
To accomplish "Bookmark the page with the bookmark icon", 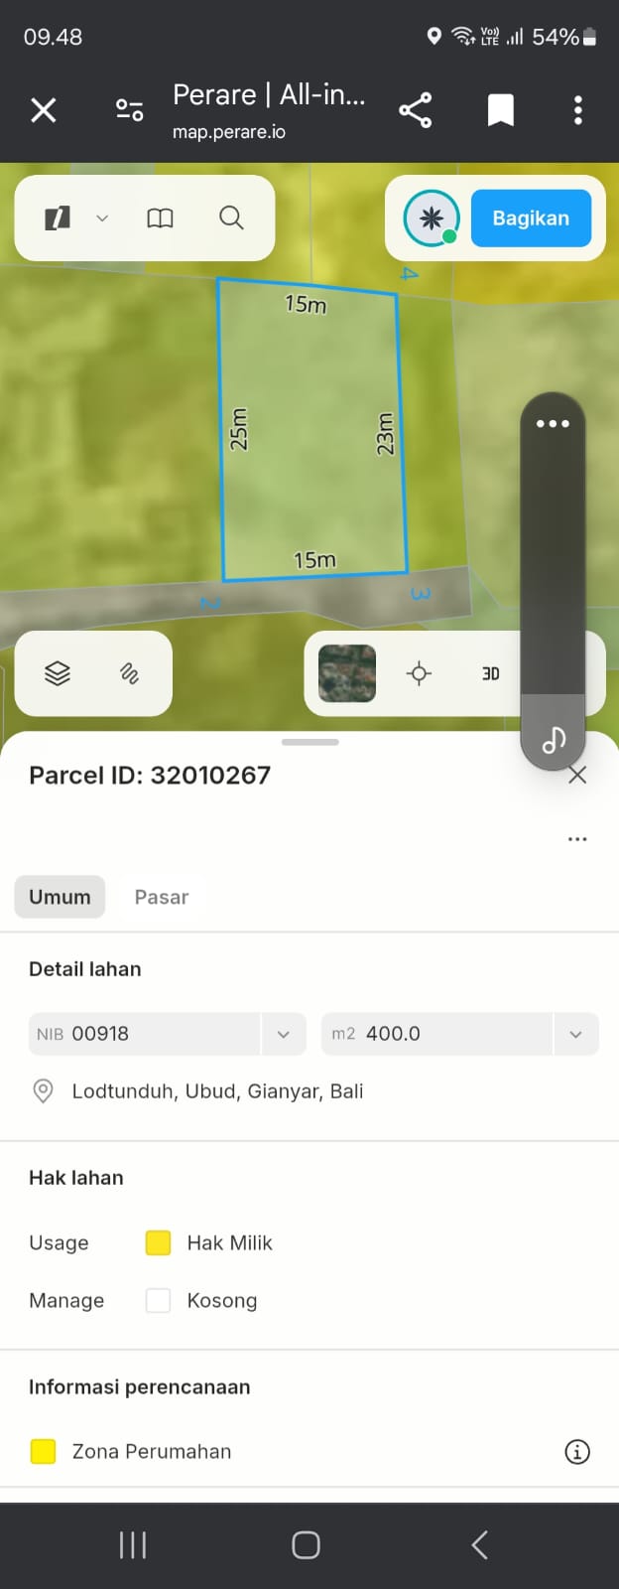I will coord(501,110).
